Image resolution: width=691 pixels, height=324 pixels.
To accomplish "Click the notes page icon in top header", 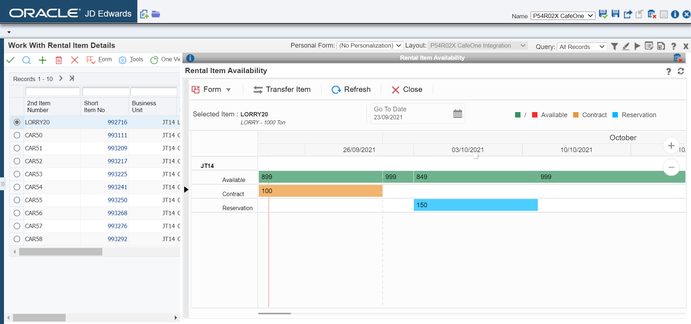I will [x=664, y=14].
